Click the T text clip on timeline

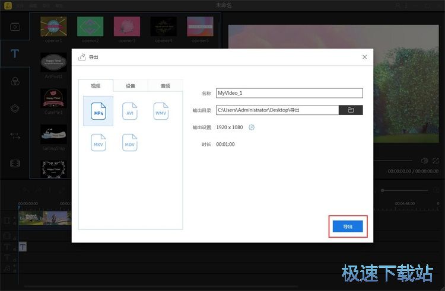23,247
